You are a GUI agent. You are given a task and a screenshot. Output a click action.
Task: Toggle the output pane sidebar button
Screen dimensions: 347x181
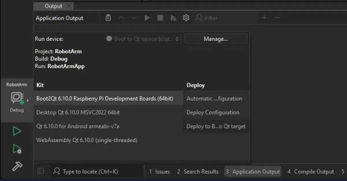(40, 171)
